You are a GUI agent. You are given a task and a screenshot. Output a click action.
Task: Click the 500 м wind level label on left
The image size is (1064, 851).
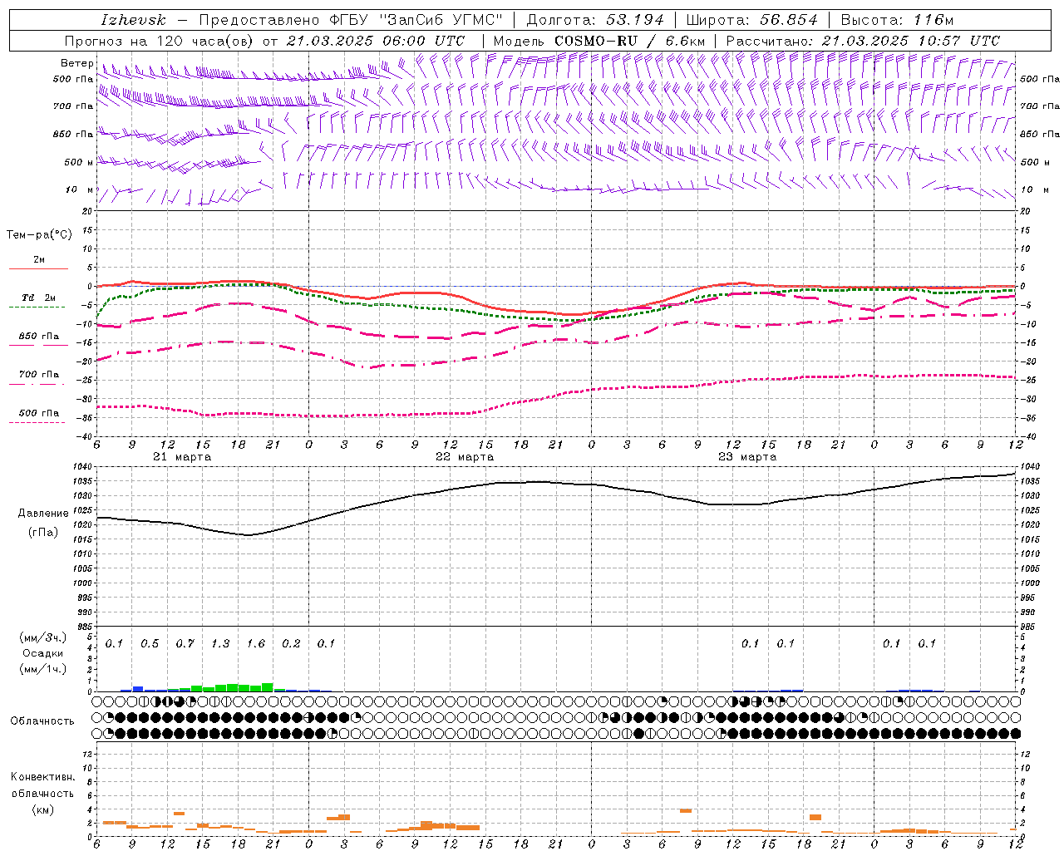point(79,162)
